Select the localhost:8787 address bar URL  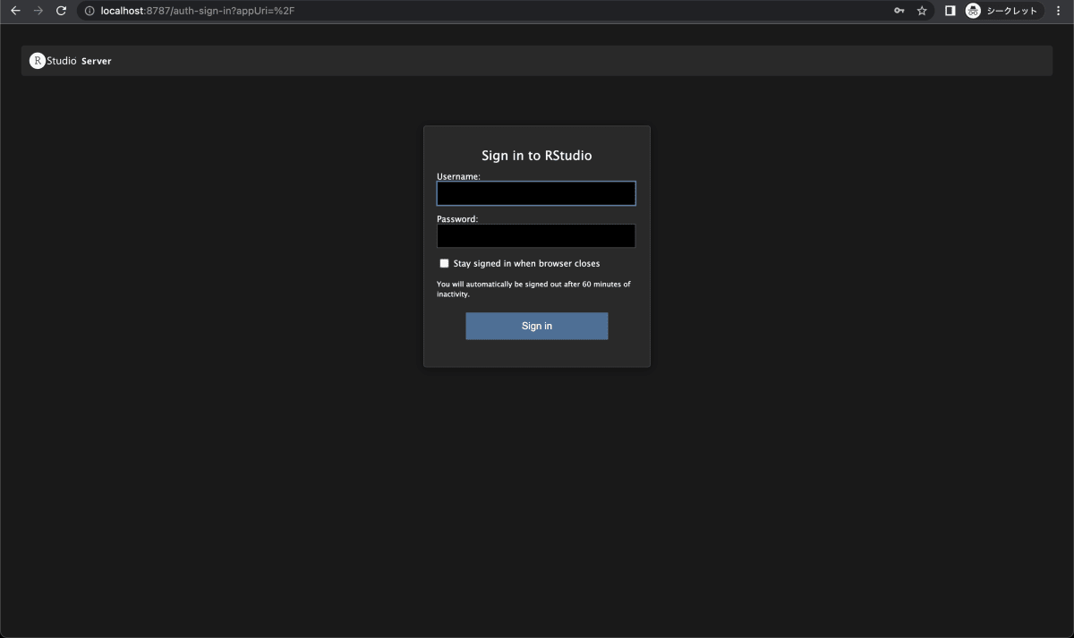[198, 11]
